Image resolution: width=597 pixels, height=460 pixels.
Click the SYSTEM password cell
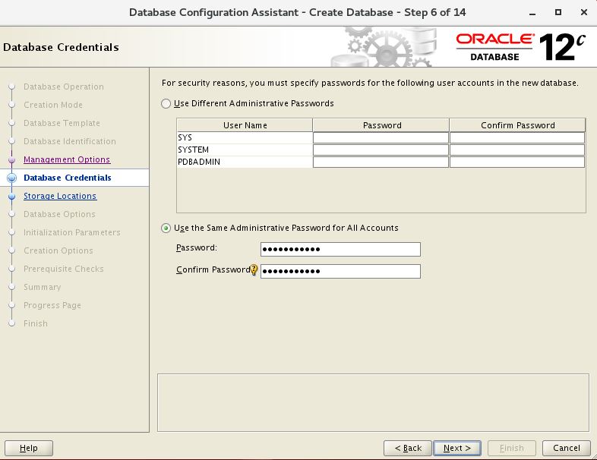click(x=381, y=150)
